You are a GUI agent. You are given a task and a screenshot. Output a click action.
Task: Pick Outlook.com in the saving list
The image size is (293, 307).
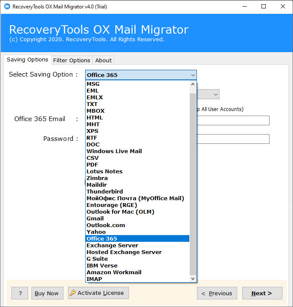(138, 225)
